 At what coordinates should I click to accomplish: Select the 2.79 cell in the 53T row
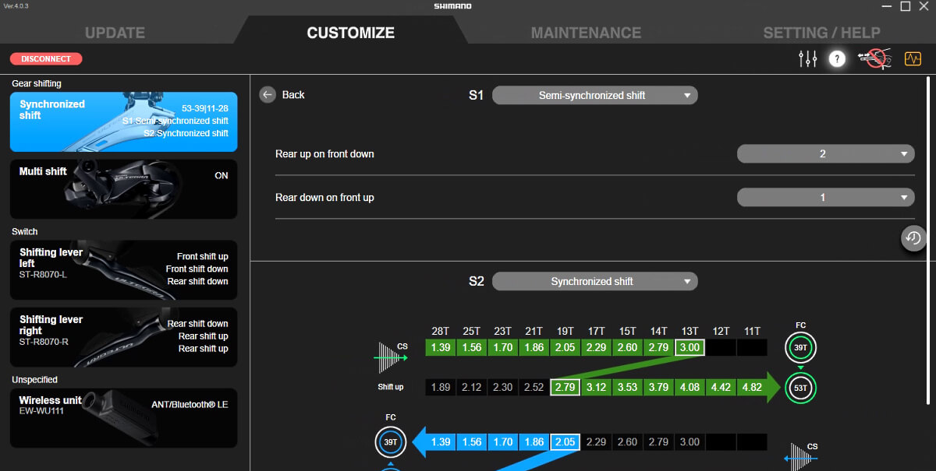pyautogui.click(x=565, y=387)
